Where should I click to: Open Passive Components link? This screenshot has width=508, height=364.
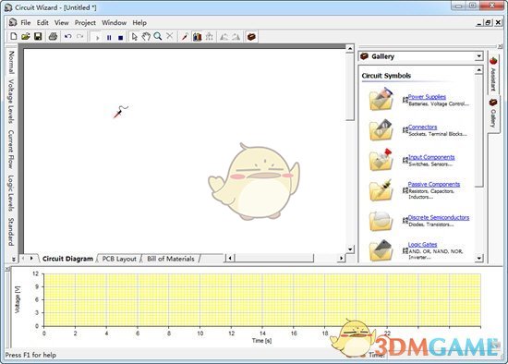tap(434, 184)
